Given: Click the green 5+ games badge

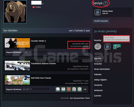Looking at the screenshot, I should (117, 47).
